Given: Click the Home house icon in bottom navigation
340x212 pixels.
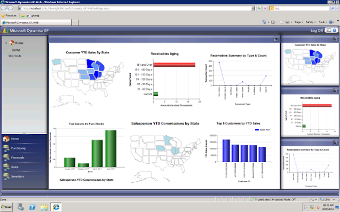Looking at the screenshot, I should (6, 139).
